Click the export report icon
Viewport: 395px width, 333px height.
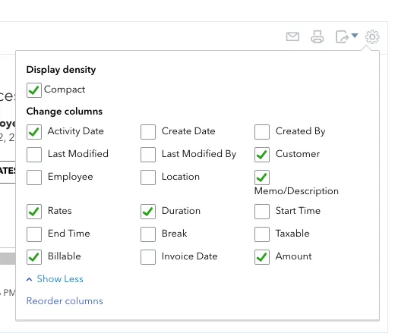click(342, 37)
